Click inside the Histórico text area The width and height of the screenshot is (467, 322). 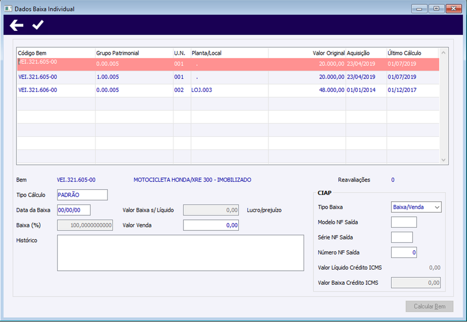[180, 253]
